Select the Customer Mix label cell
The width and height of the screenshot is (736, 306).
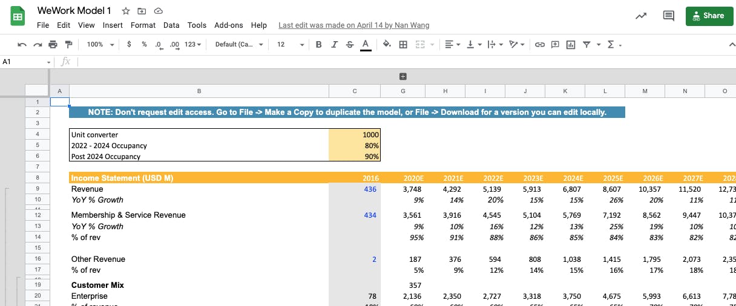coord(199,285)
